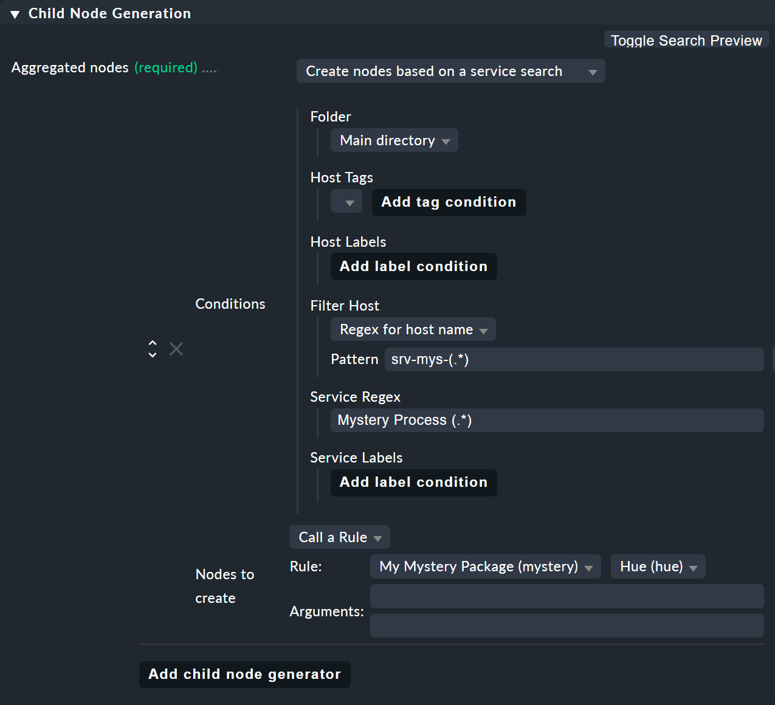Click the Add child node generator button
Viewport: 775px width, 705px height.
245,674
